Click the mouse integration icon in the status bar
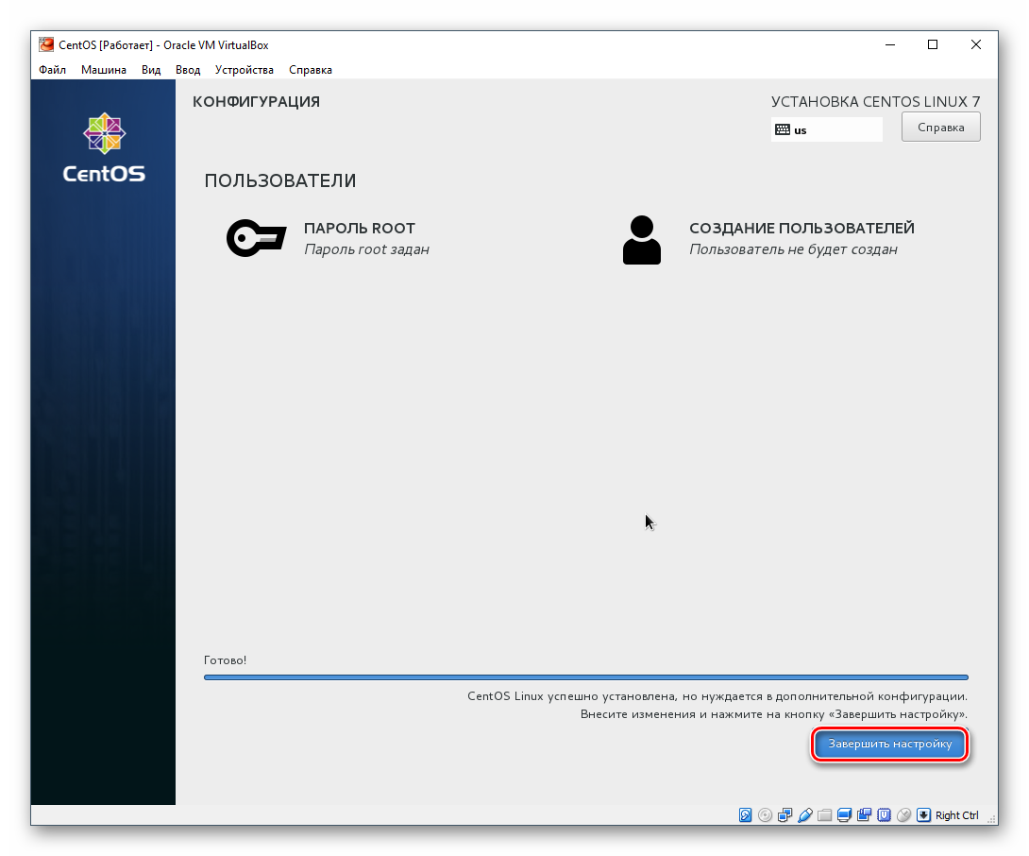 point(905,814)
